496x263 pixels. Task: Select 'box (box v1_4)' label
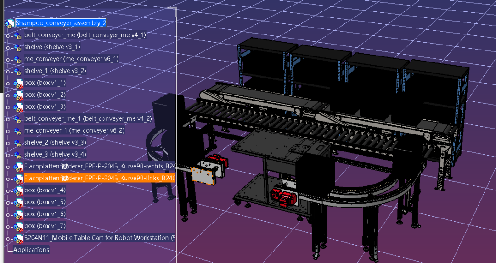click(45, 190)
